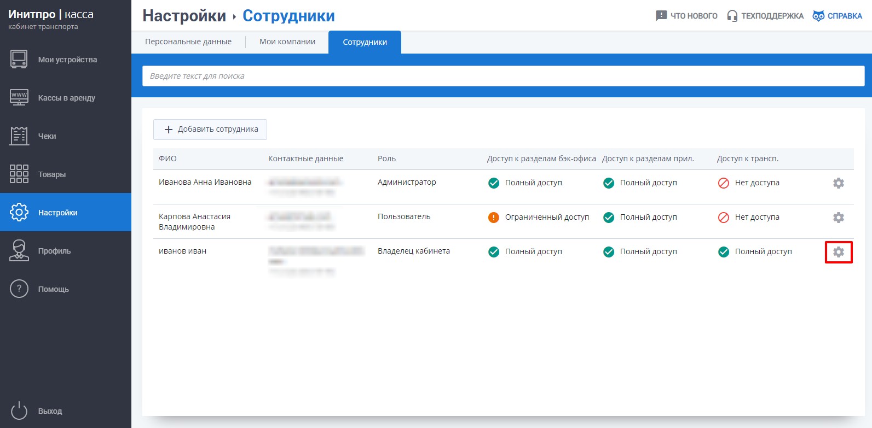This screenshot has height=428, width=872.
Task: Click the Роль column header
Action: pyautogui.click(x=386, y=159)
